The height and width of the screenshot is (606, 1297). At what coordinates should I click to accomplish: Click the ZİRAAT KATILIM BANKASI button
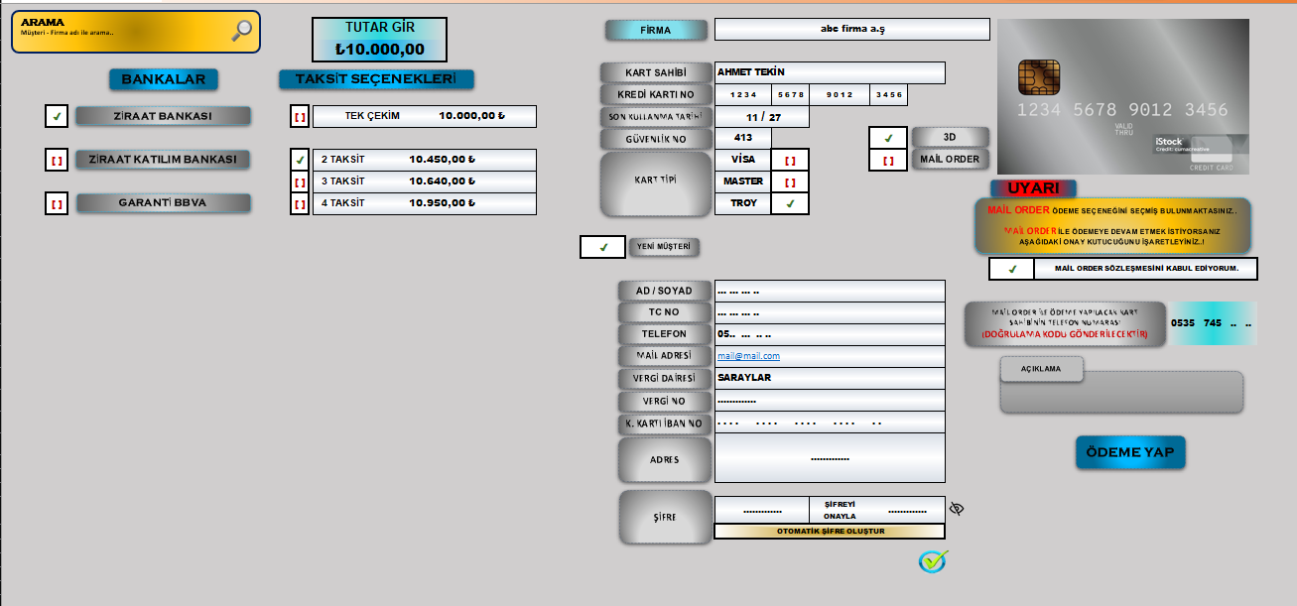tap(163, 160)
